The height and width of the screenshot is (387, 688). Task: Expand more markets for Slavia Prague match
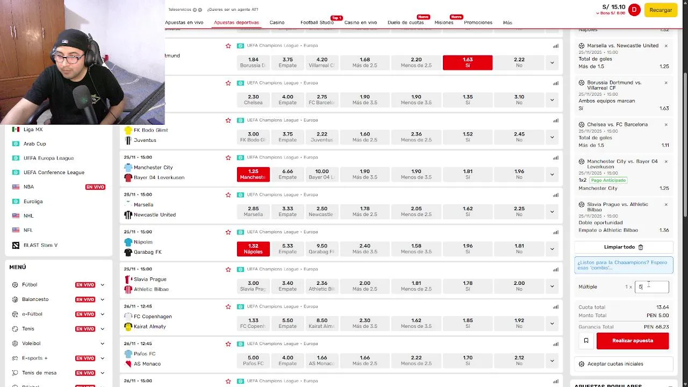pos(552,286)
